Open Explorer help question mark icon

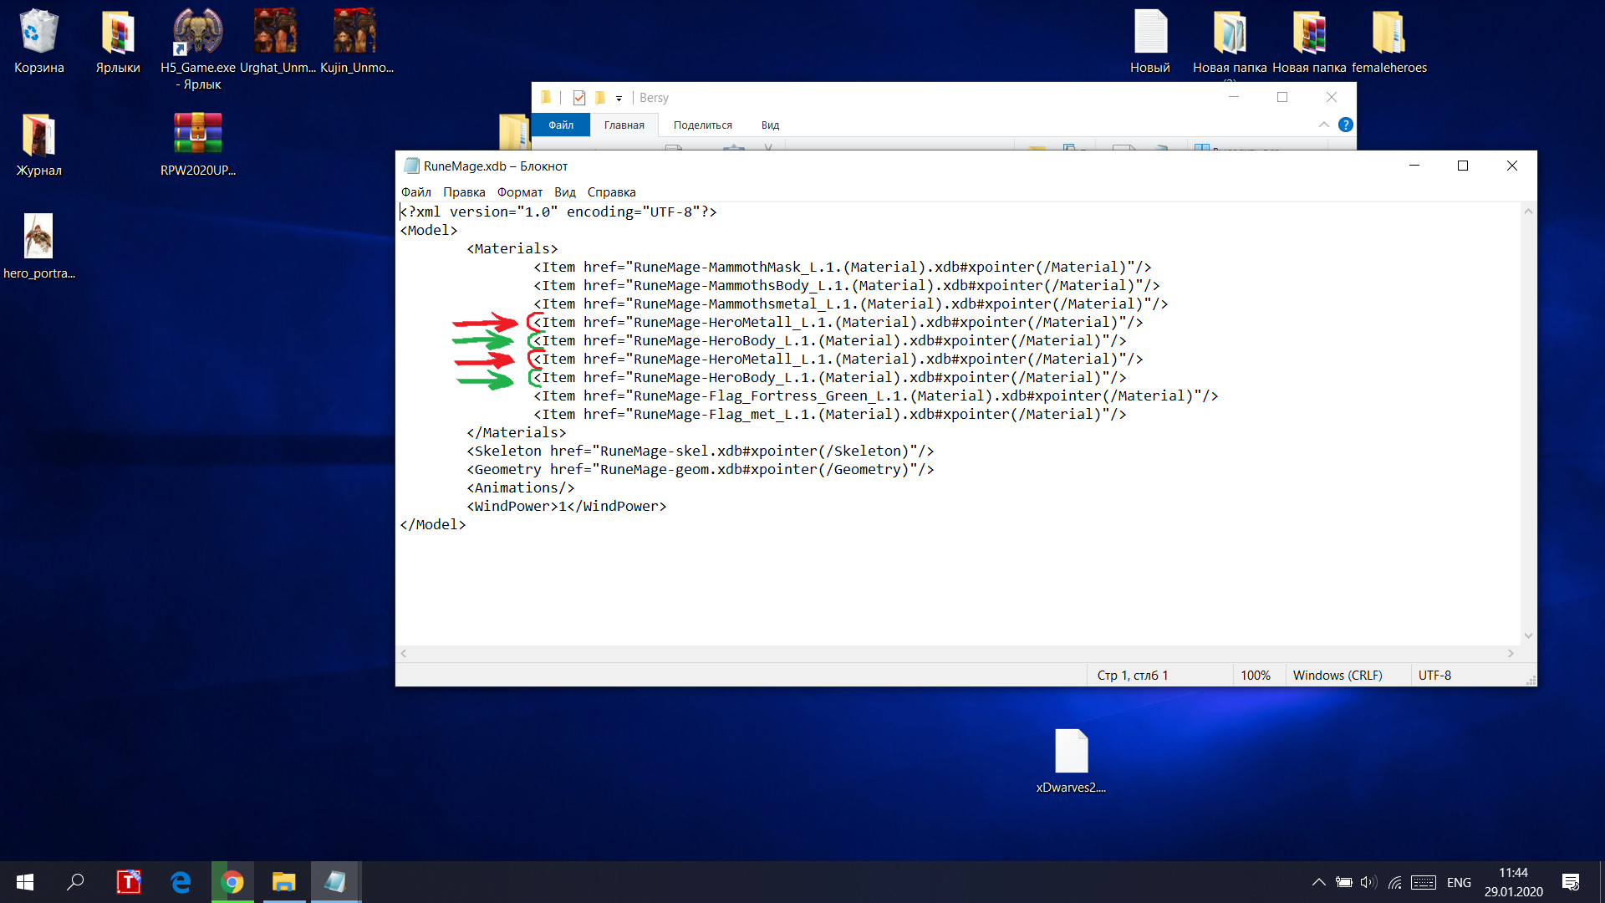(1346, 125)
